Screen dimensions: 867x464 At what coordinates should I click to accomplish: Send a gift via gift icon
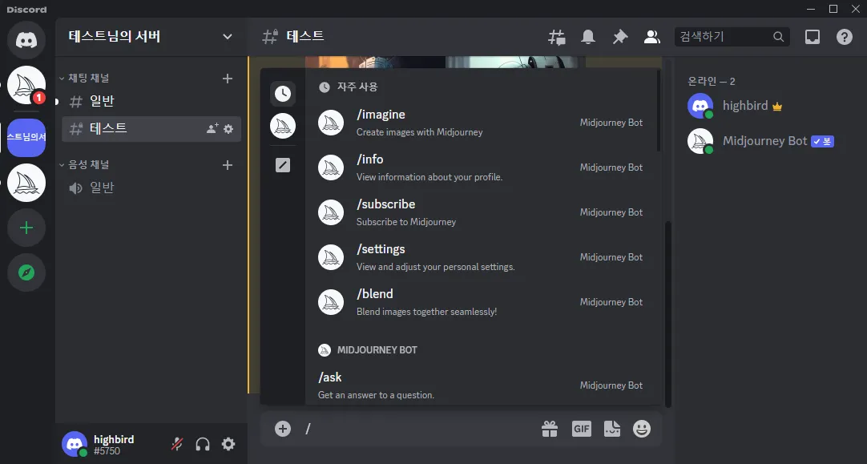550,429
